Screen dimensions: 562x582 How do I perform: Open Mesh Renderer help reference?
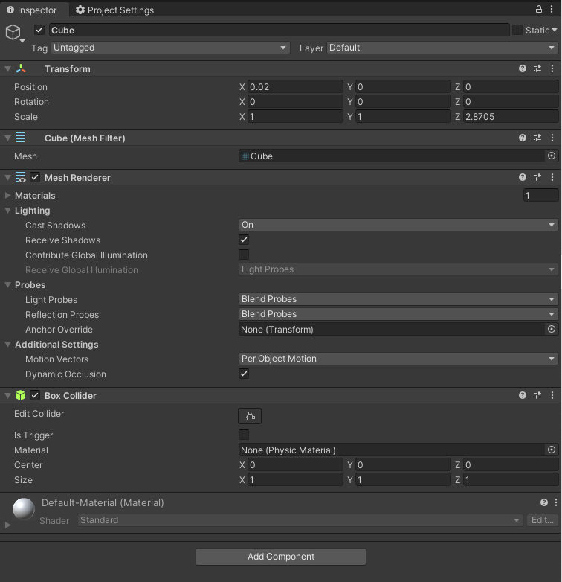click(x=523, y=177)
